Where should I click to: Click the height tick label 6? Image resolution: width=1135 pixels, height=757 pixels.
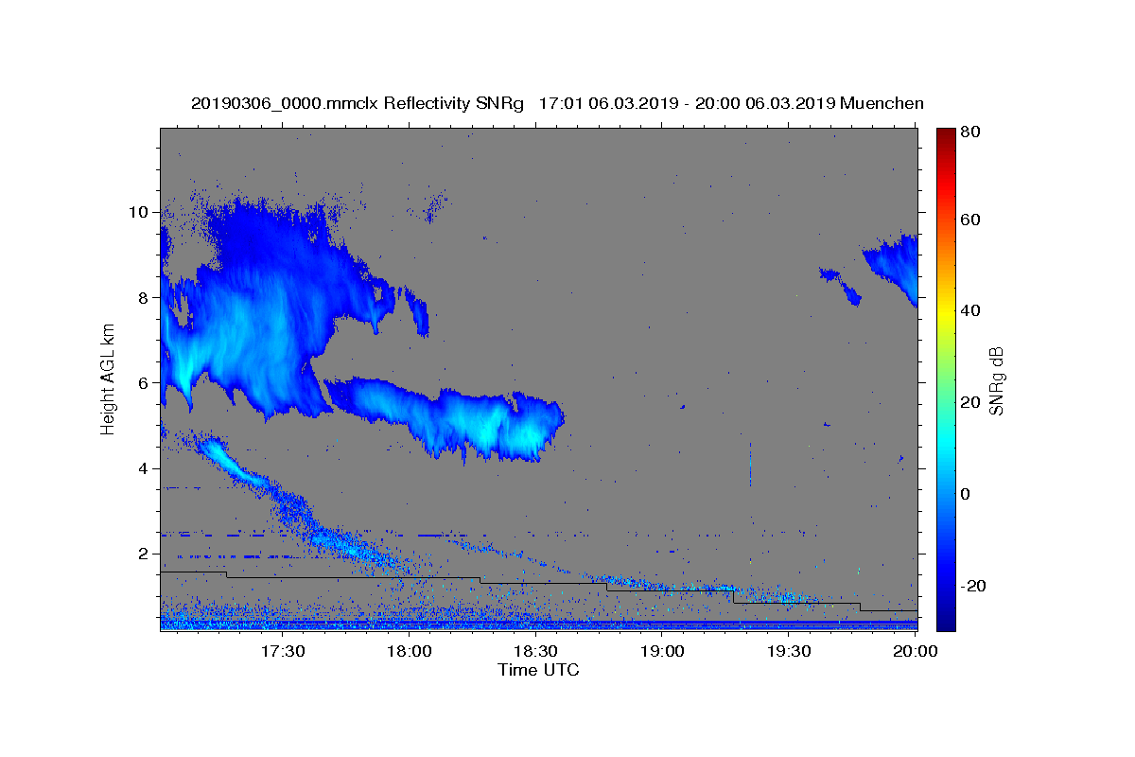144,383
